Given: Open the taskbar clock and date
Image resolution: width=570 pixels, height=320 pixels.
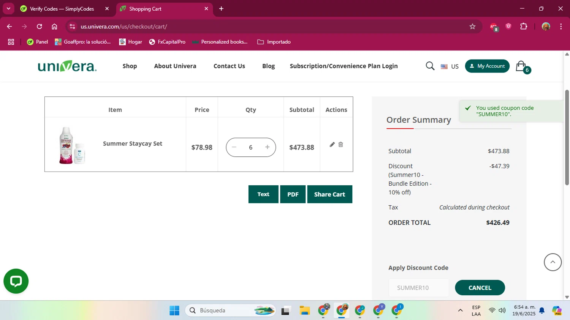Looking at the screenshot, I should point(524,311).
